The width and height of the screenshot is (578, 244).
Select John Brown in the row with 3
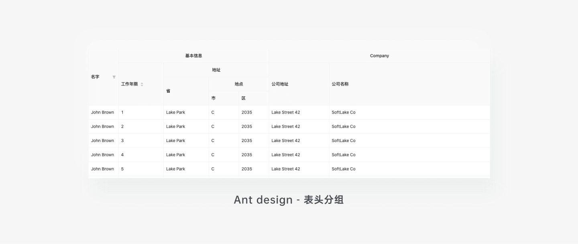(102, 140)
